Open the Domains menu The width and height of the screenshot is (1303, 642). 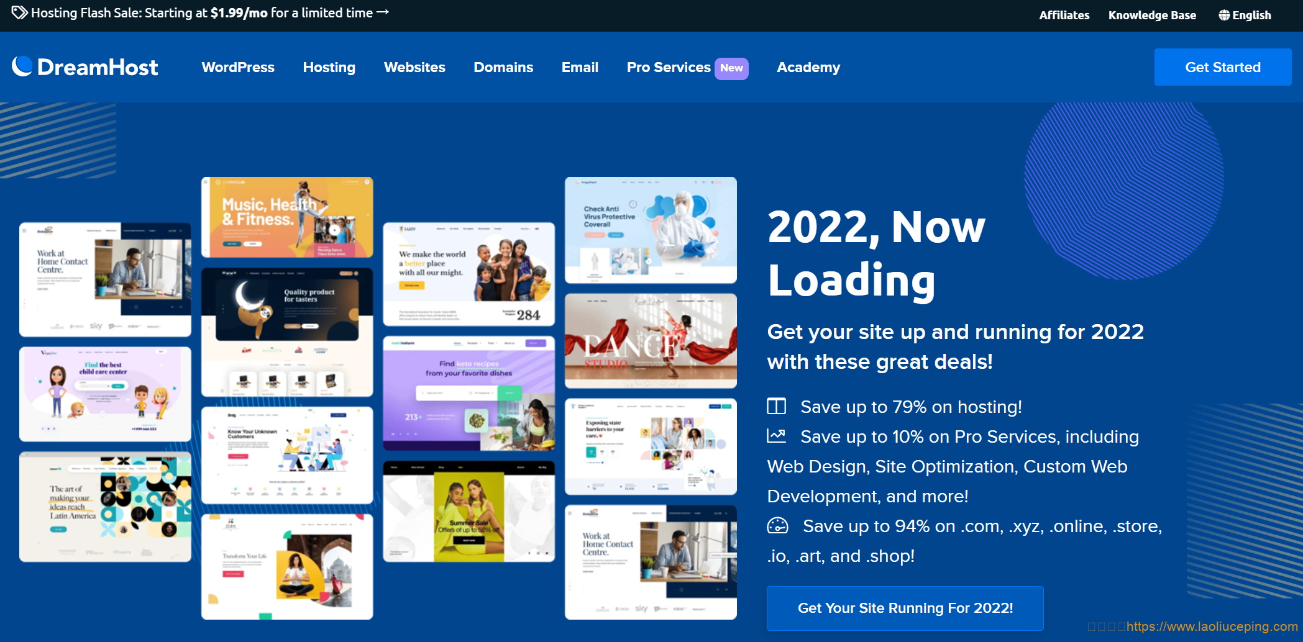pos(503,67)
